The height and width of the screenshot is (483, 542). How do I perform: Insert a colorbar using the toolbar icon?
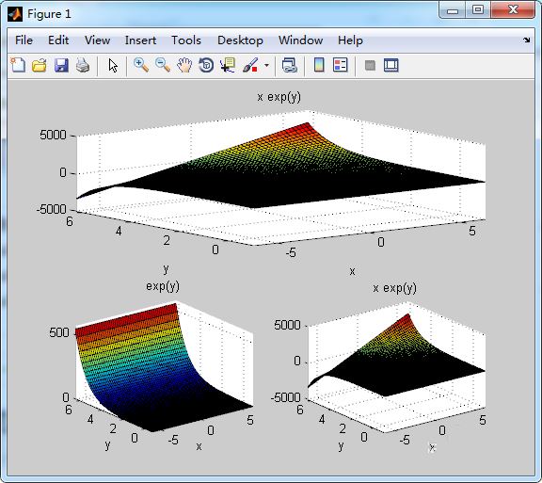pos(319,65)
